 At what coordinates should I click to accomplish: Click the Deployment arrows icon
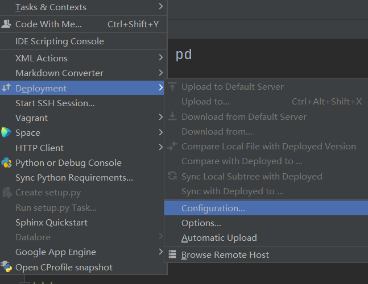[7, 88]
